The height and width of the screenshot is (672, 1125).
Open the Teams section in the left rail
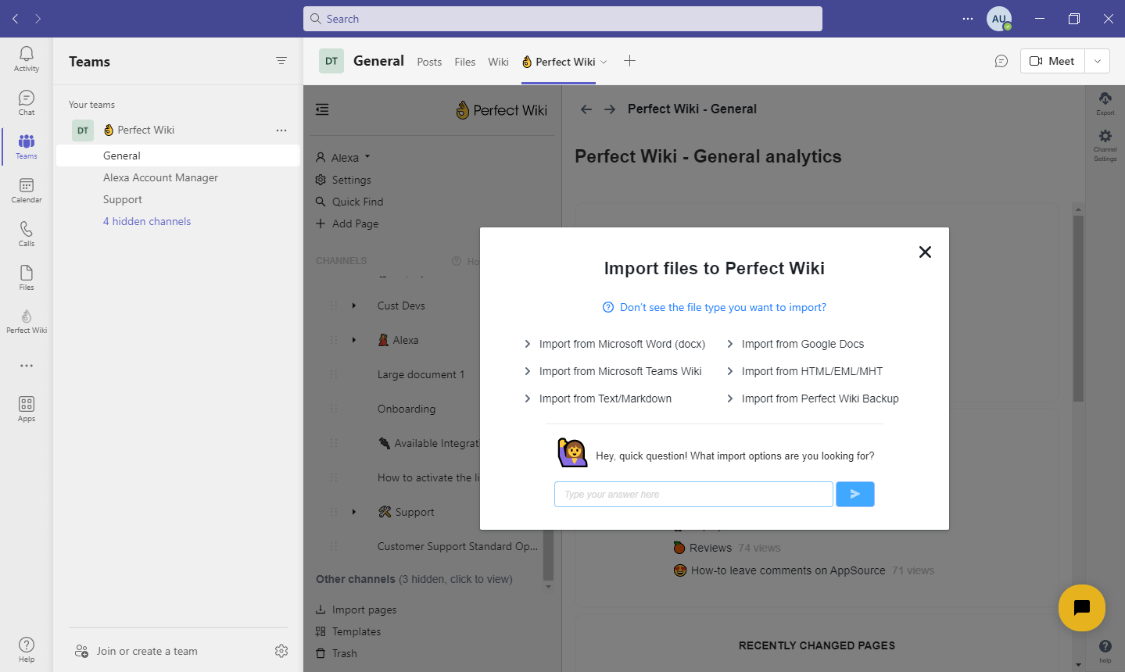pyautogui.click(x=26, y=145)
